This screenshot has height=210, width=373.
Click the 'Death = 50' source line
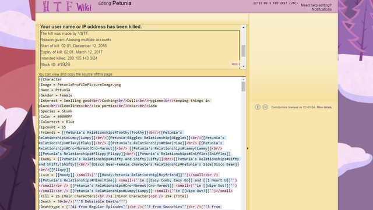point(83,201)
